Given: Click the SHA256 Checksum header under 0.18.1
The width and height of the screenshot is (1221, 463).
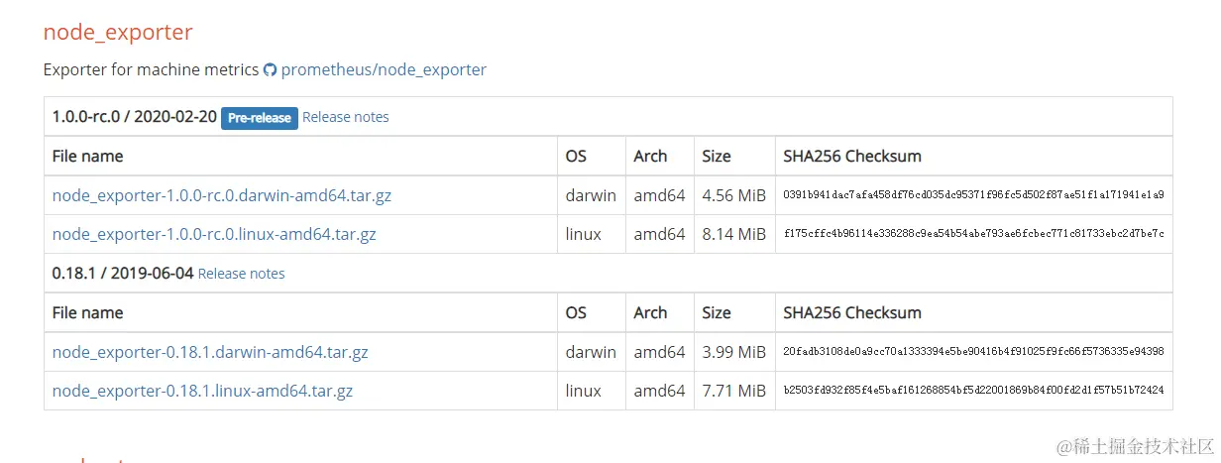Looking at the screenshot, I should [852, 312].
